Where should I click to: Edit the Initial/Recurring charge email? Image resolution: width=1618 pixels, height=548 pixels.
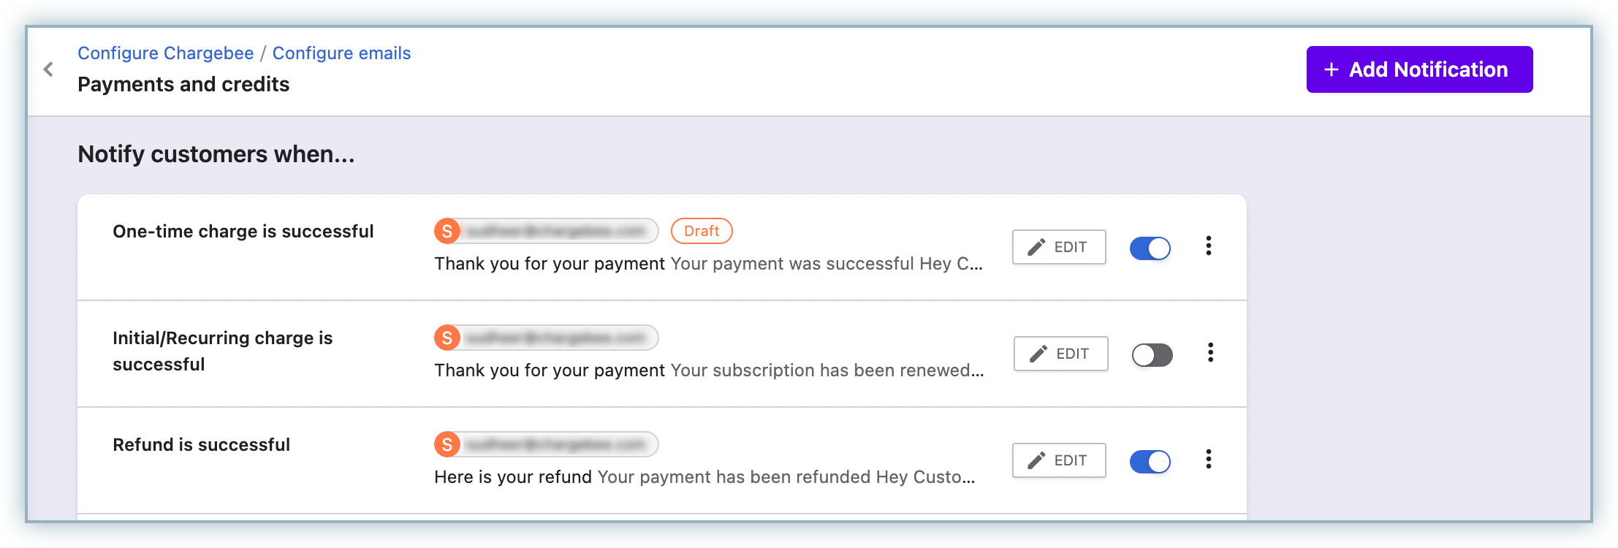[x=1061, y=354]
